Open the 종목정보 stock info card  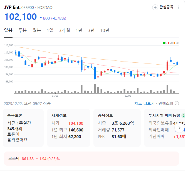[117, 128]
